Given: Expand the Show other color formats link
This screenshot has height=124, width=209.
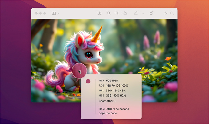Looking at the screenshot, I should [107, 101].
